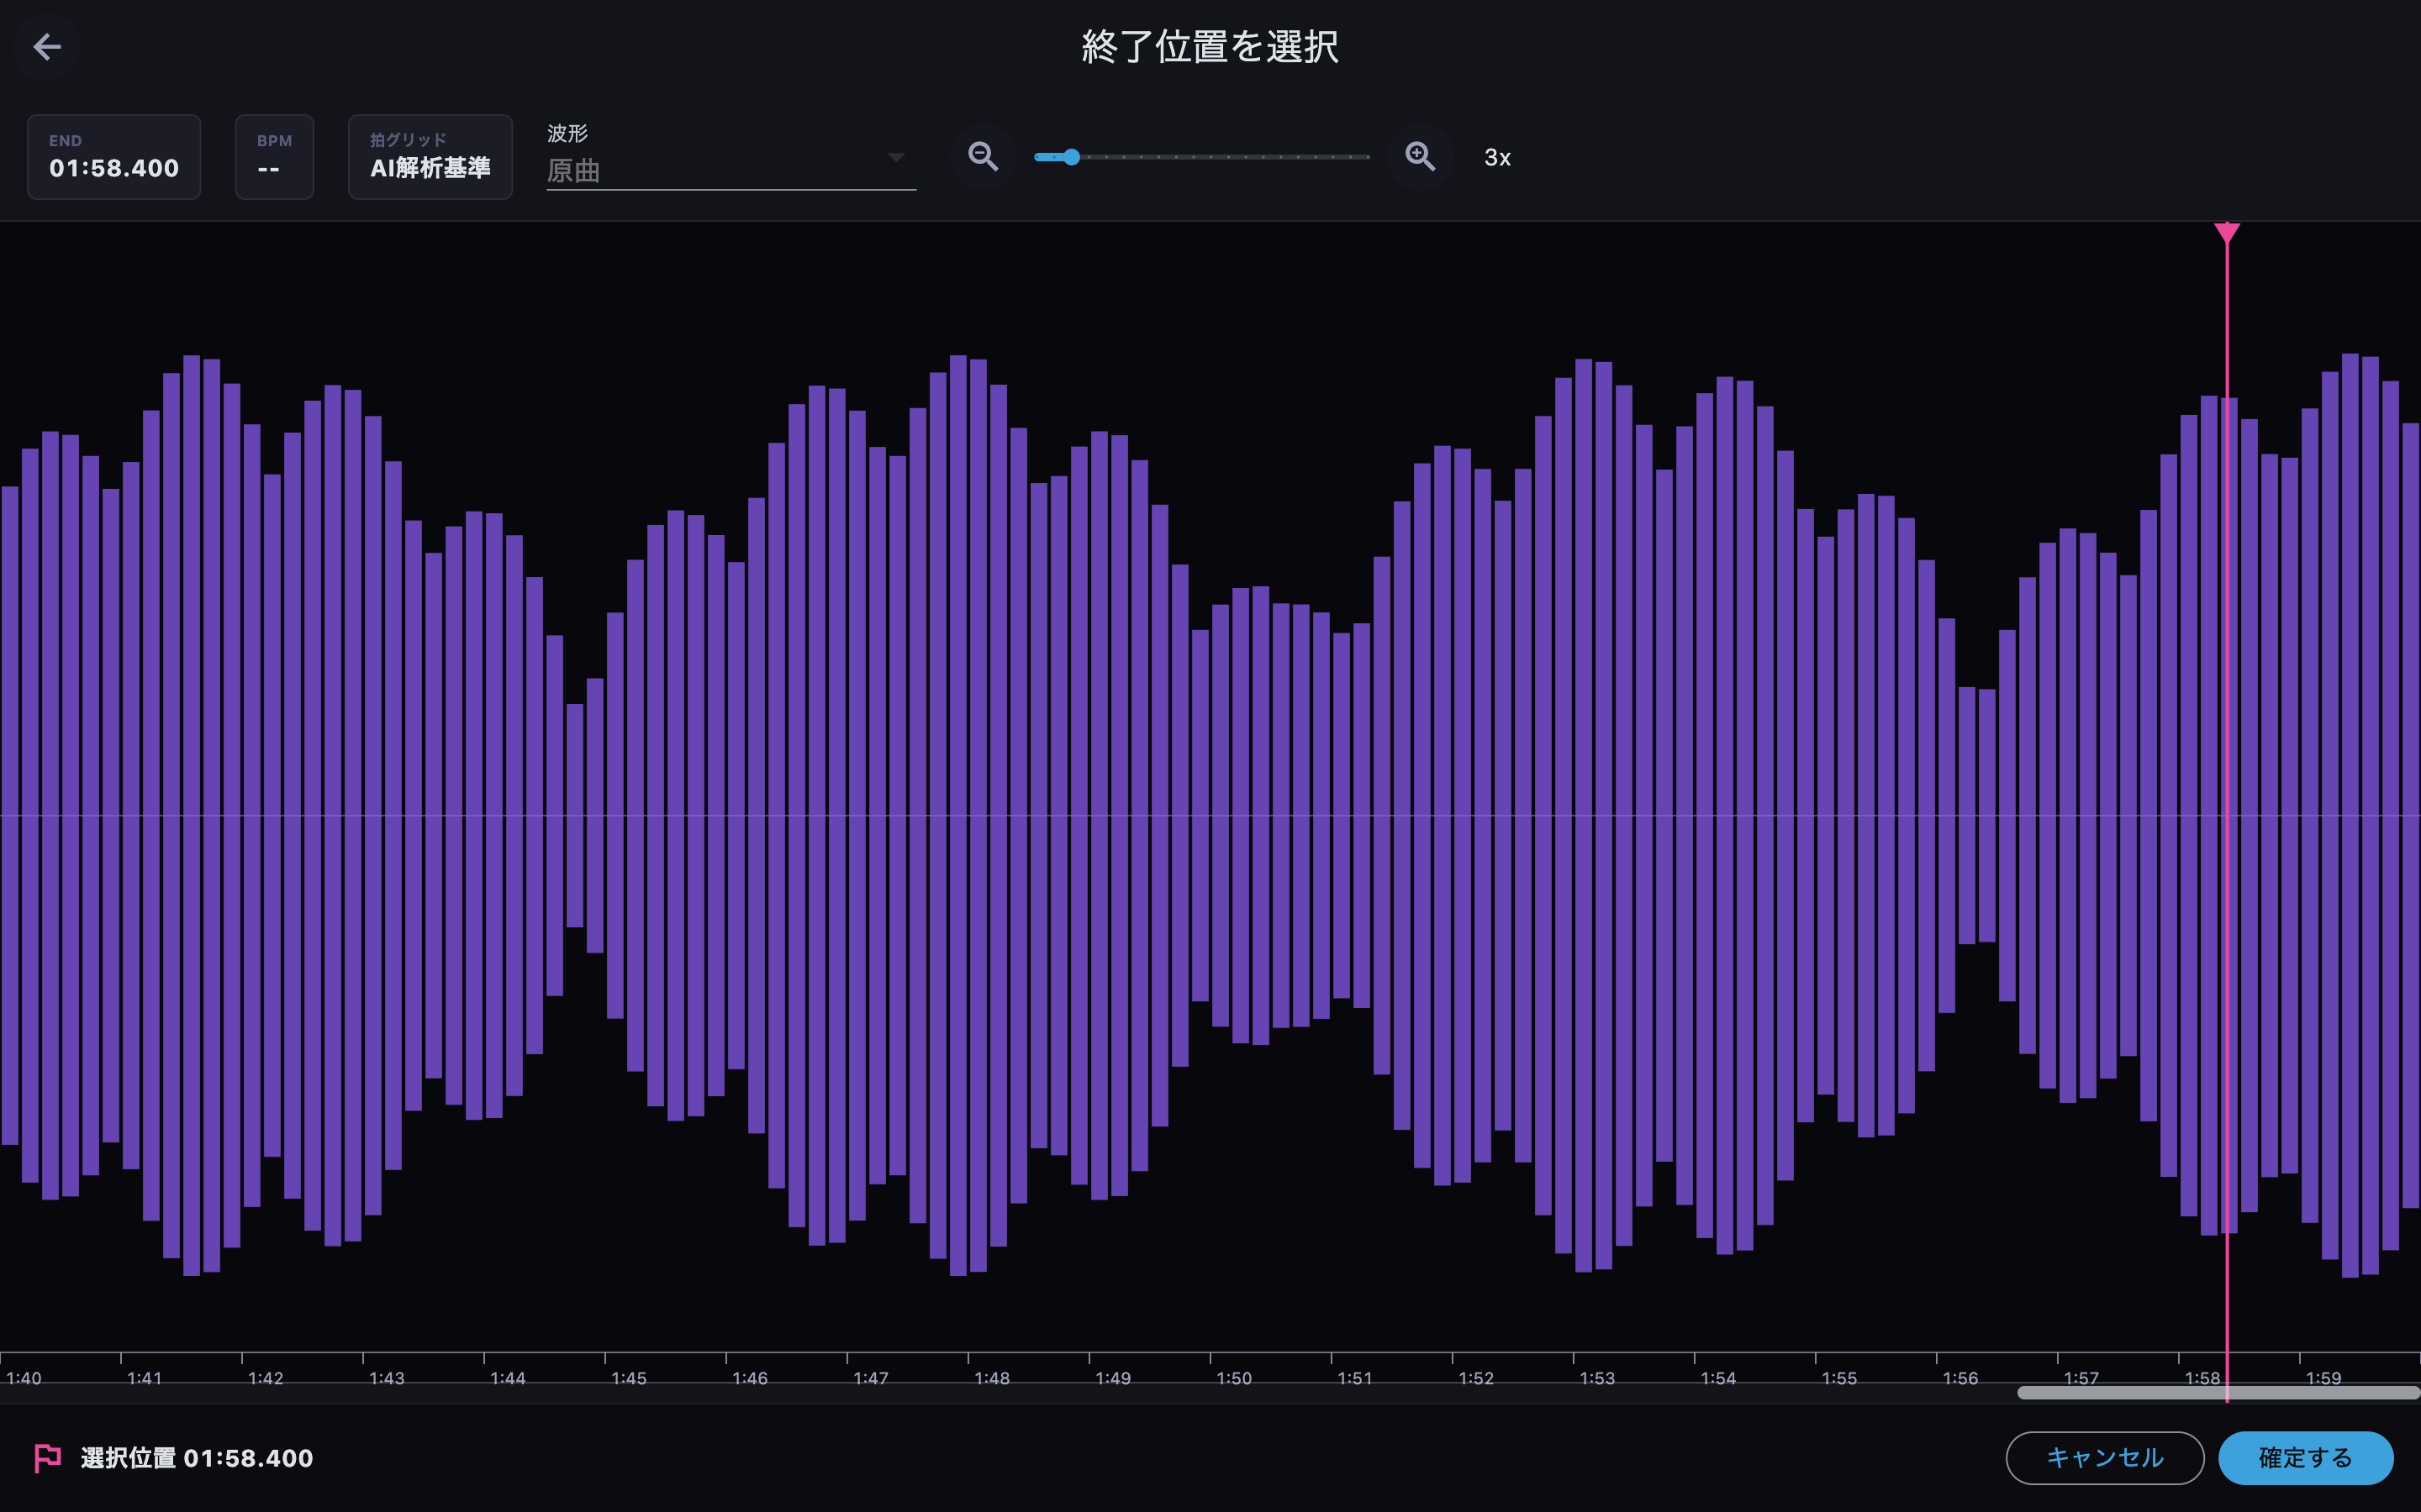The height and width of the screenshot is (1512, 2421).
Task: Open the 波形 原曲 dropdown
Action: coord(731,157)
